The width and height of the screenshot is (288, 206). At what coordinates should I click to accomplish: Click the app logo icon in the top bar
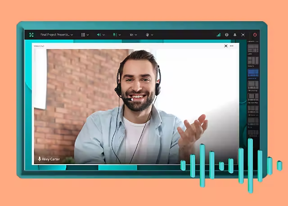pyautogui.click(x=31, y=35)
